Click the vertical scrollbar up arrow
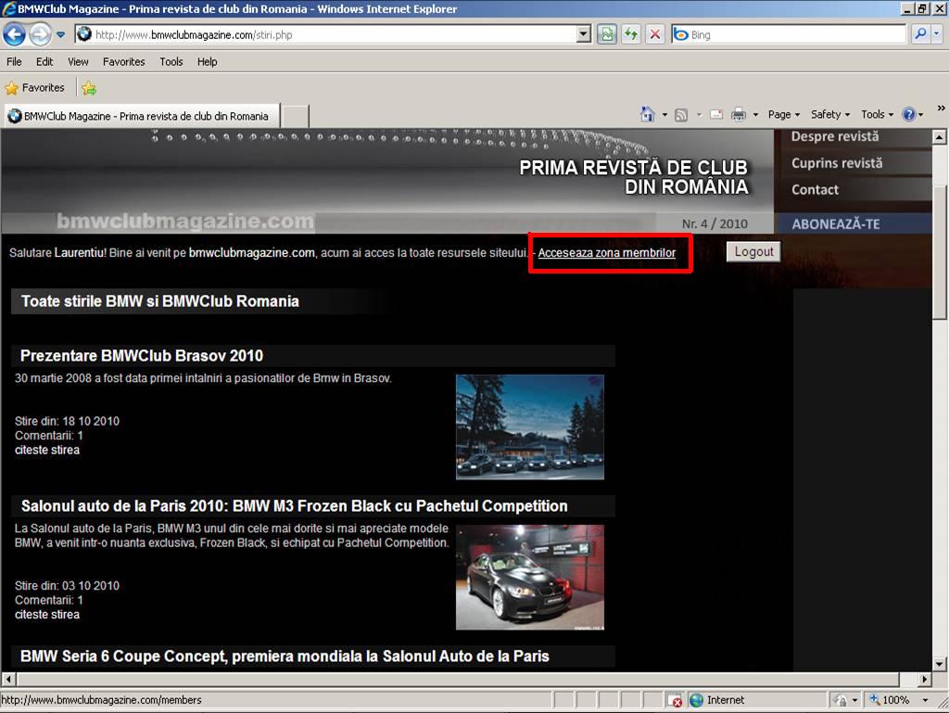949x713 pixels. pos(939,137)
